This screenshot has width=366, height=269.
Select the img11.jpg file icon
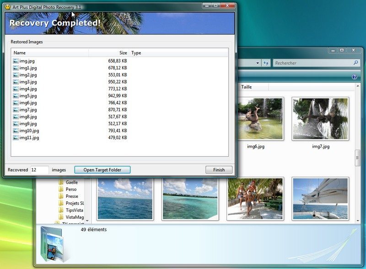(x=16, y=138)
